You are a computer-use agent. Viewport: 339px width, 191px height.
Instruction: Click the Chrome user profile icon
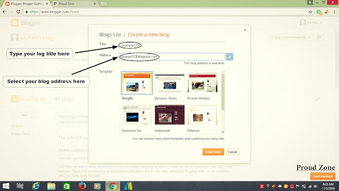click(309, 2)
